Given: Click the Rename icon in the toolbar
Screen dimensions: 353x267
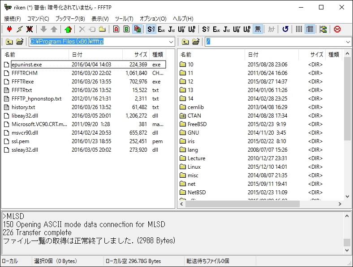Looking at the screenshot, I should [92, 29].
